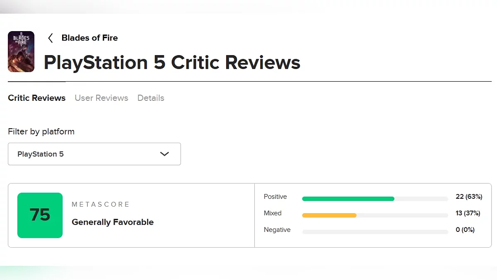This screenshot has width=497, height=280.
Task: Open the Details tab
Action: [151, 98]
